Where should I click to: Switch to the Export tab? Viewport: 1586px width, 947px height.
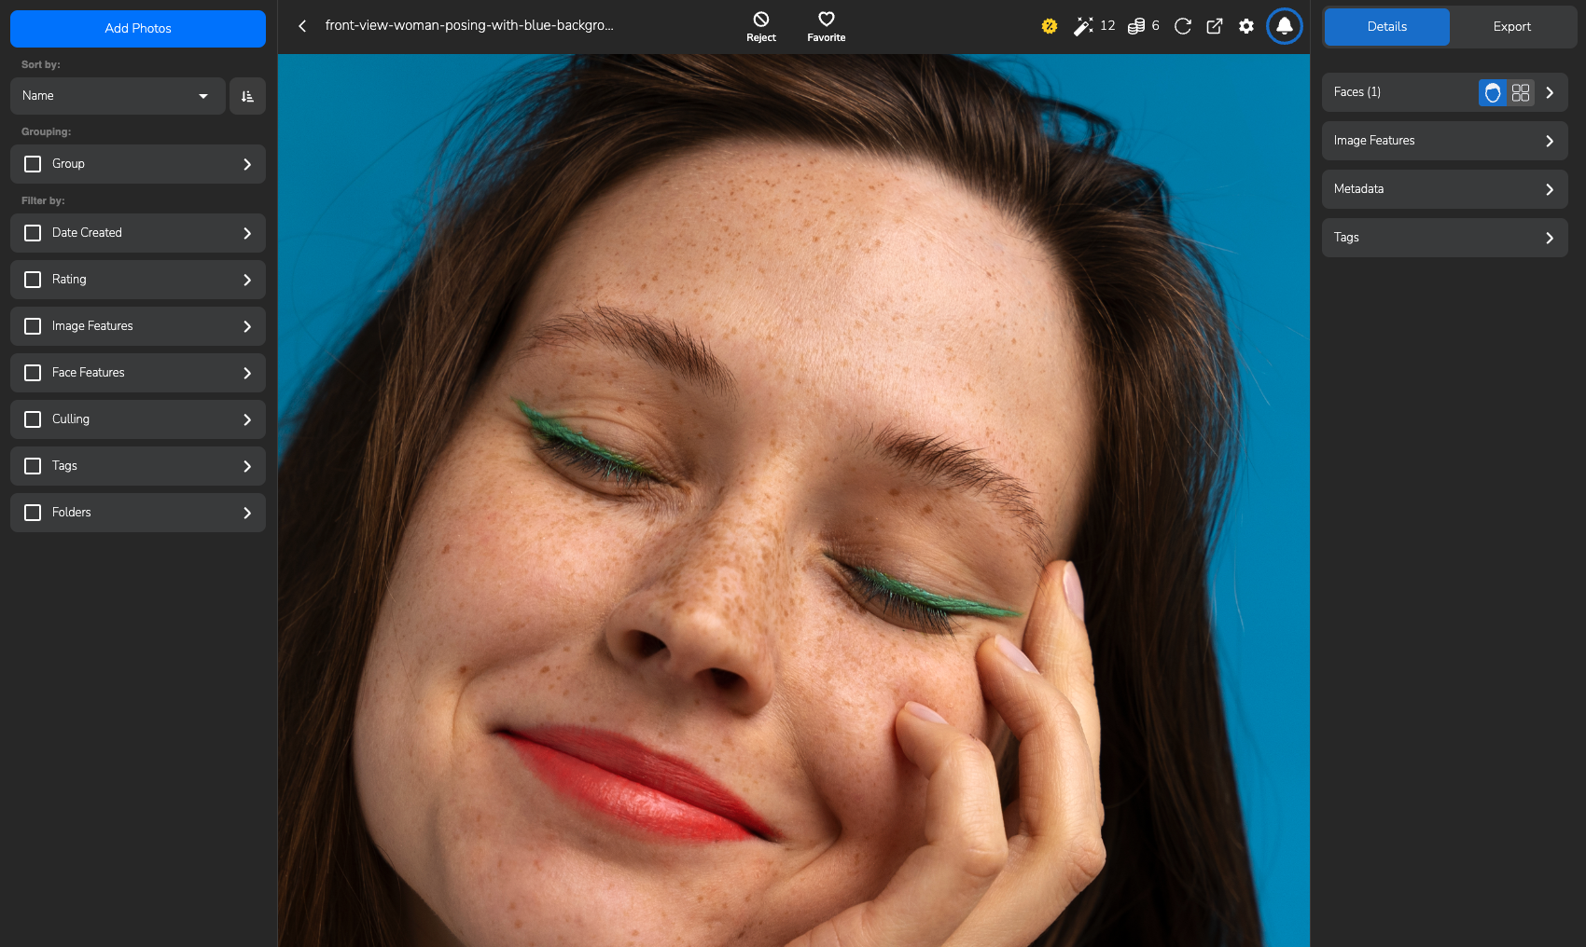1511,27
